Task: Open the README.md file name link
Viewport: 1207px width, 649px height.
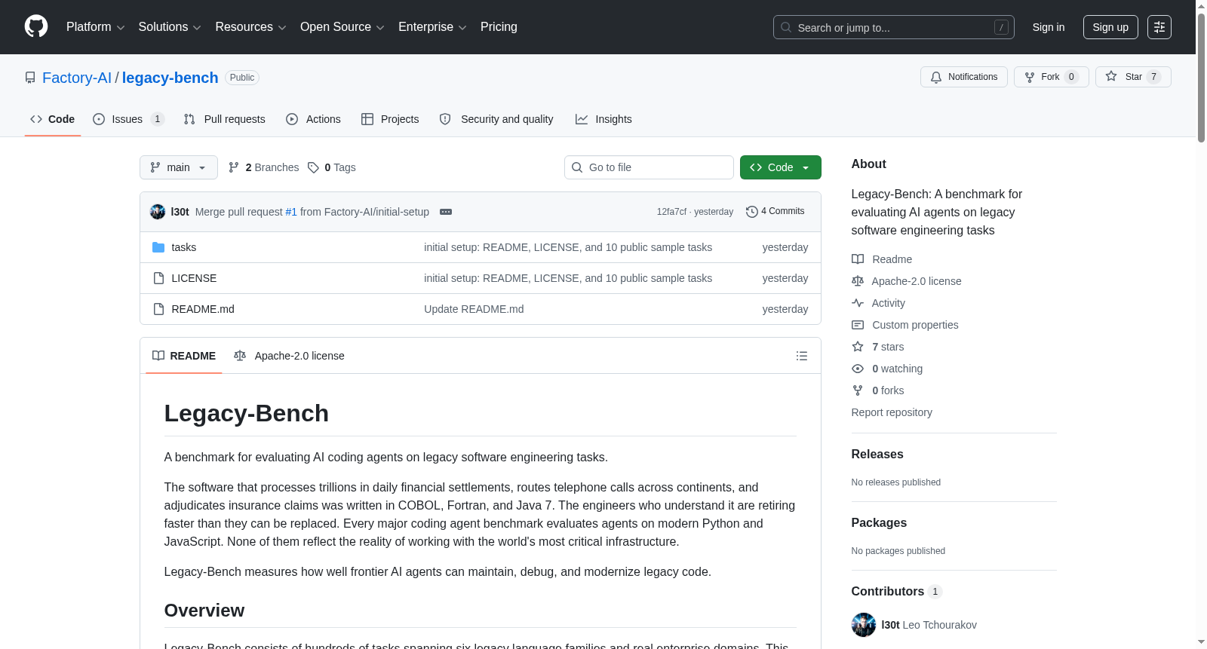Action: click(x=203, y=309)
